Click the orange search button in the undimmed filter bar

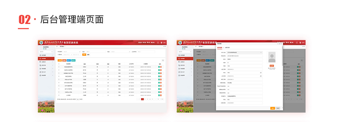pyautogui.click(x=84, y=55)
